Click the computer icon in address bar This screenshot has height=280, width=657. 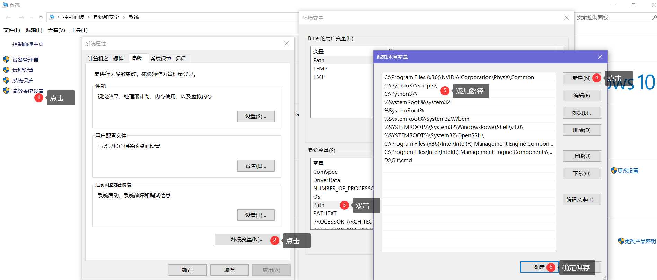click(x=52, y=17)
